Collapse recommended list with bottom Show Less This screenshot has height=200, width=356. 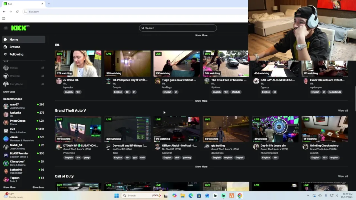[x=38, y=187]
